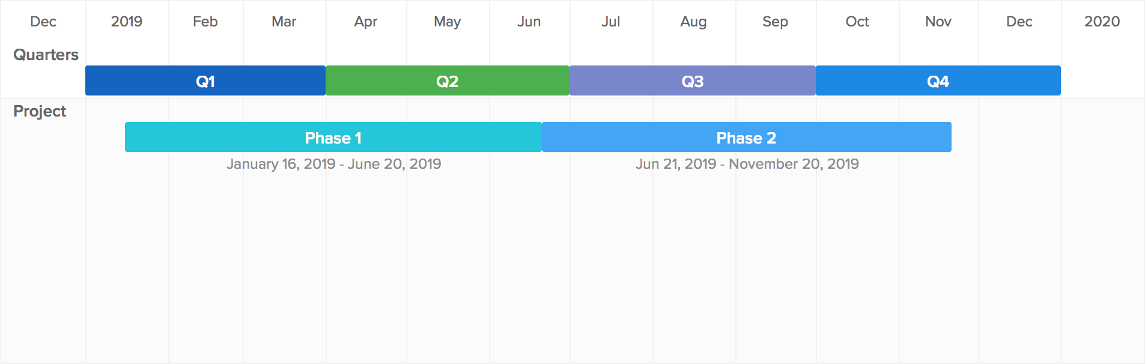Open the Phase 2 timeline bar
Image resolution: width=1145 pixels, height=364 pixels.
[x=747, y=137]
